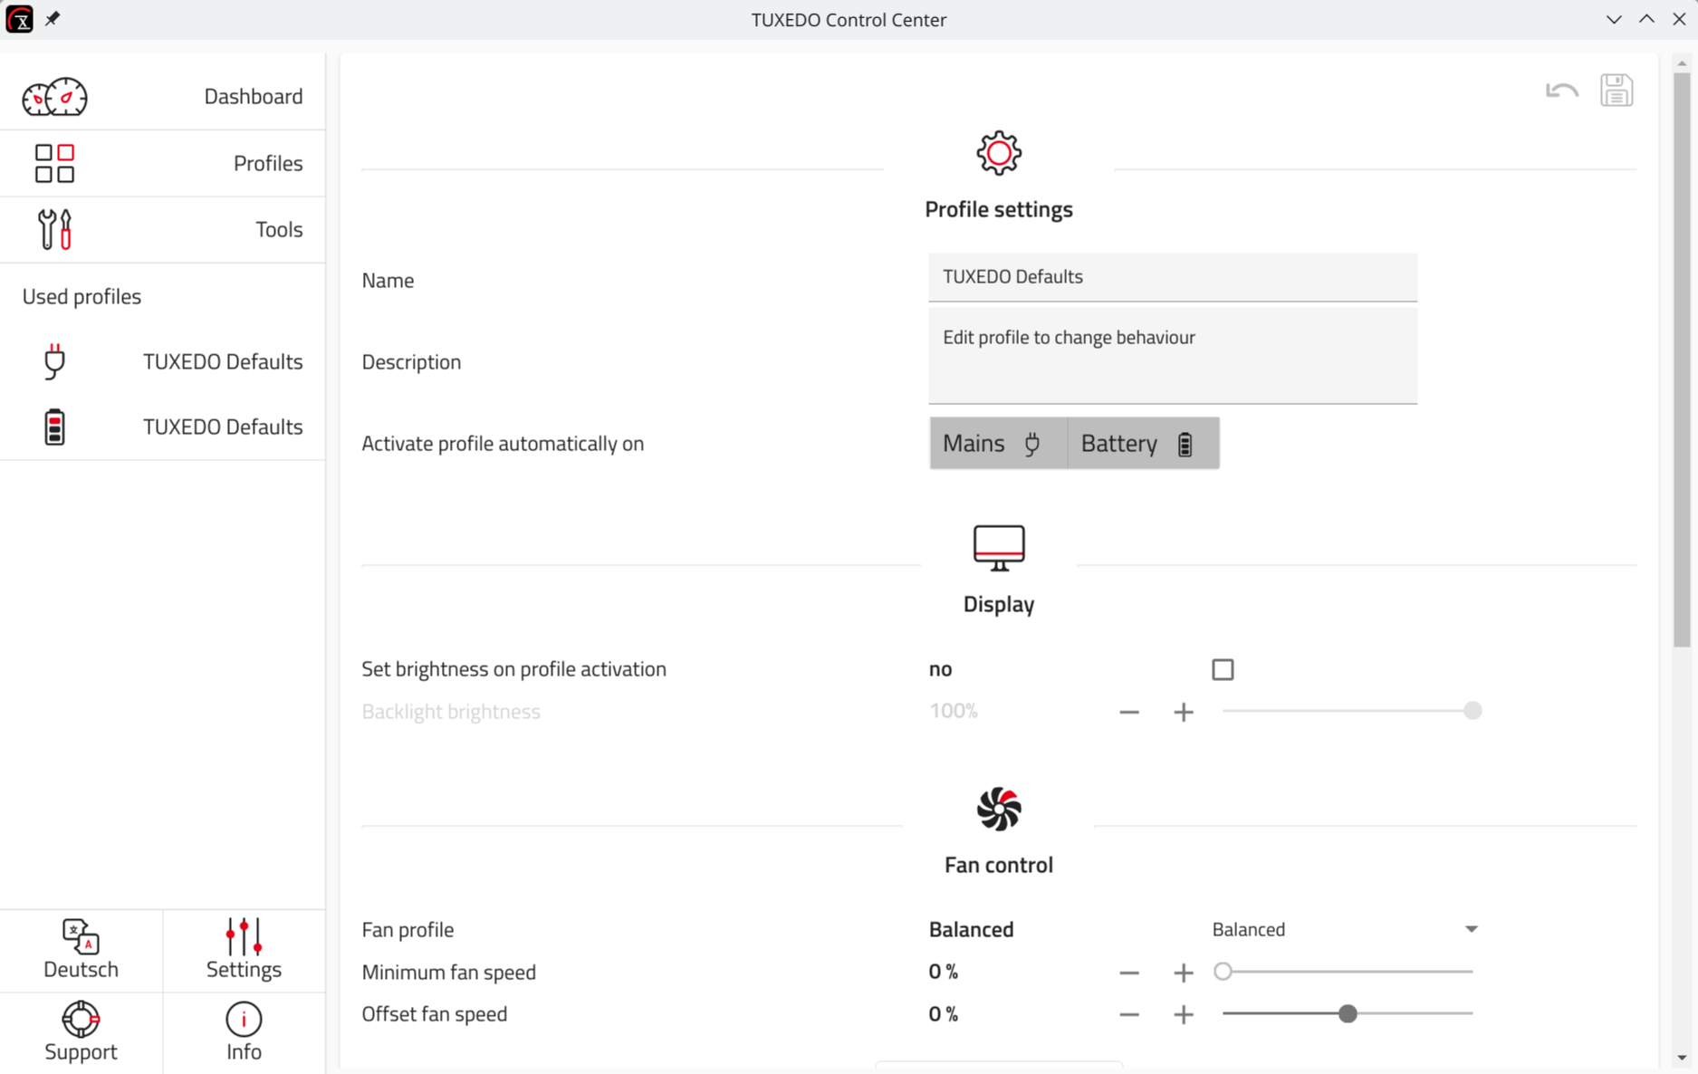This screenshot has width=1698, height=1074.
Task: Click the mains plug icon in Used profiles
Action: click(x=54, y=361)
